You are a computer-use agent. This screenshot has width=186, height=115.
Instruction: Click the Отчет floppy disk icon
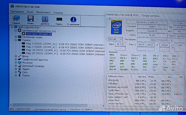click(x=30, y=19)
